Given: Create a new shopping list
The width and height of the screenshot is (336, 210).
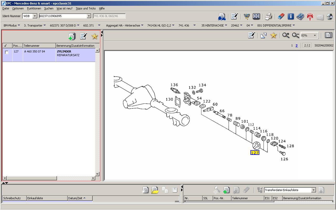Looking at the screenshot, I should [145, 190].
